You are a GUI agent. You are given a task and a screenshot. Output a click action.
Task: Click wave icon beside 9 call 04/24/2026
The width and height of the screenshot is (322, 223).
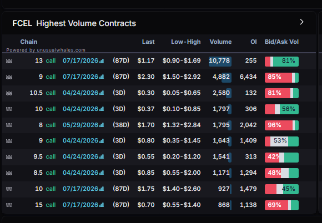pos(9,141)
